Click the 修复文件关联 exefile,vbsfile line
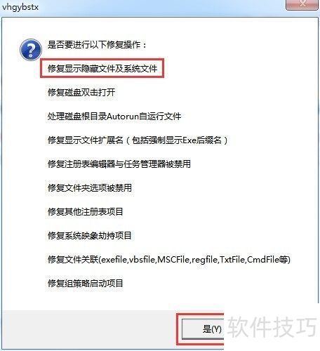 169,260
